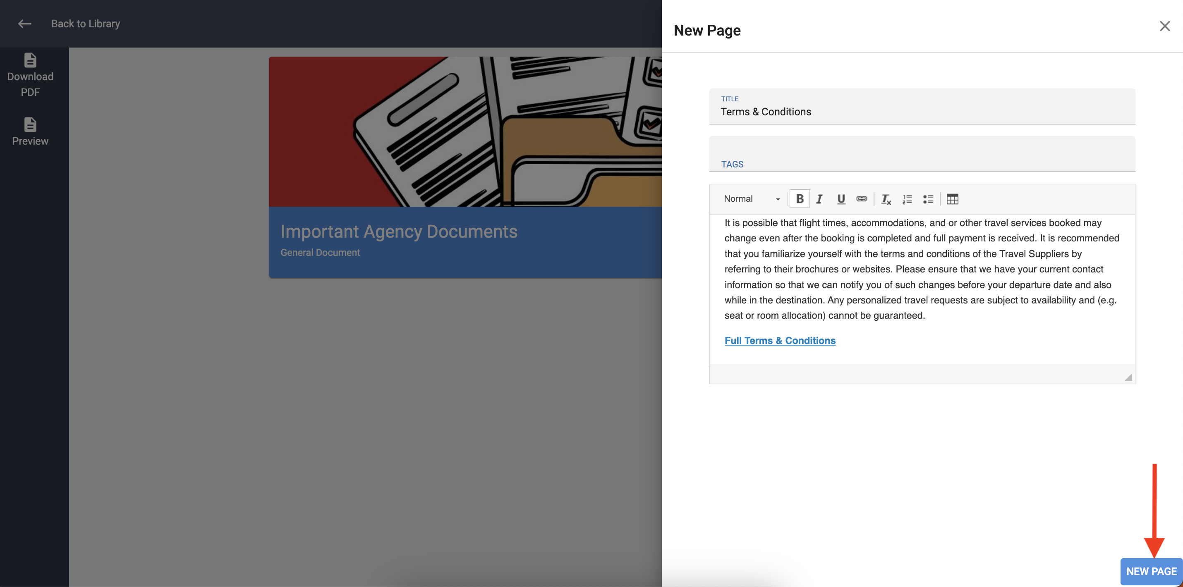The height and width of the screenshot is (587, 1183).
Task: Apply bulleted list
Action: pyautogui.click(x=928, y=199)
